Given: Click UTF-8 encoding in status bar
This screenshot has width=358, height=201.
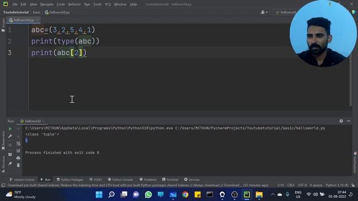Looking at the screenshot, I should coord(302,185).
